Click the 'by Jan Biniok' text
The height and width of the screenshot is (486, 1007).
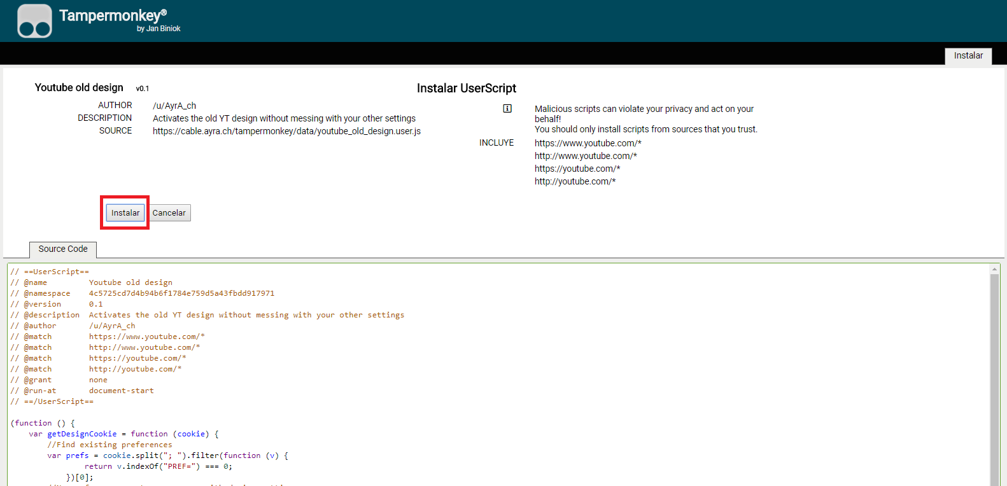158,29
